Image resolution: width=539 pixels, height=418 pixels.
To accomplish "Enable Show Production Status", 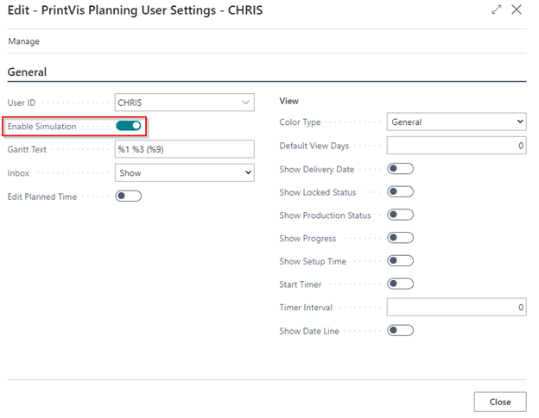I will (x=400, y=215).
